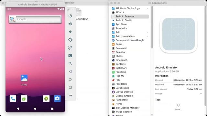Screen dimensions: 207x116
Task: Activate zoom magnifier in emulator toolbar
Action: [x=70, y=63]
